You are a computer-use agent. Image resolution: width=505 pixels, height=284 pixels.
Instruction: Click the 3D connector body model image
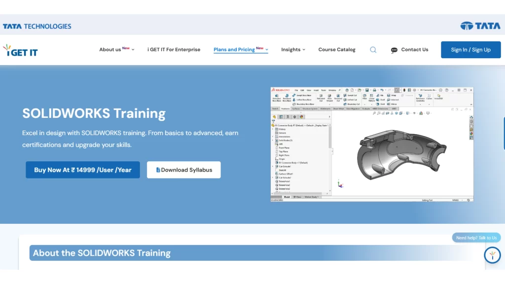point(401,154)
